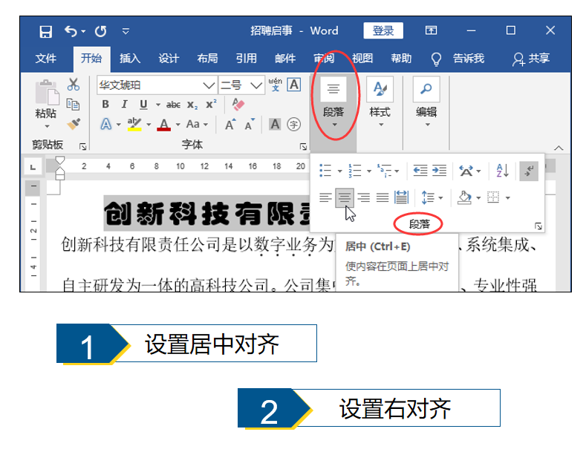Click the 粘贴 paste button
The height and width of the screenshot is (452, 586).
coord(46,102)
